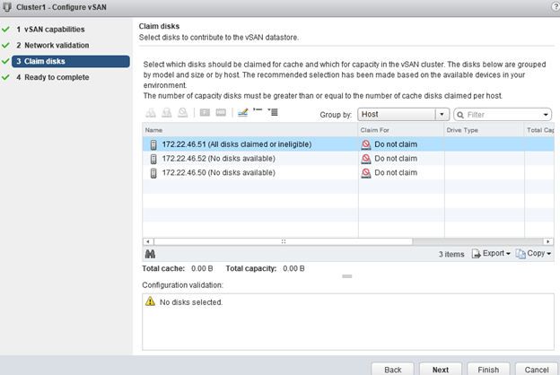Click the host icon for 172.22.46.51
The width and height of the screenshot is (560, 375).
153,144
